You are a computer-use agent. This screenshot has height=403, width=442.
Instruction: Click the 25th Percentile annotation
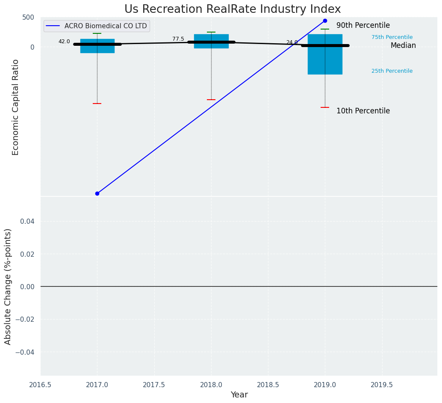tap(392, 71)
